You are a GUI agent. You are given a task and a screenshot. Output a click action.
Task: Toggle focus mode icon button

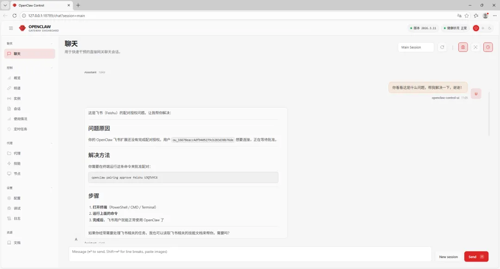475,47
